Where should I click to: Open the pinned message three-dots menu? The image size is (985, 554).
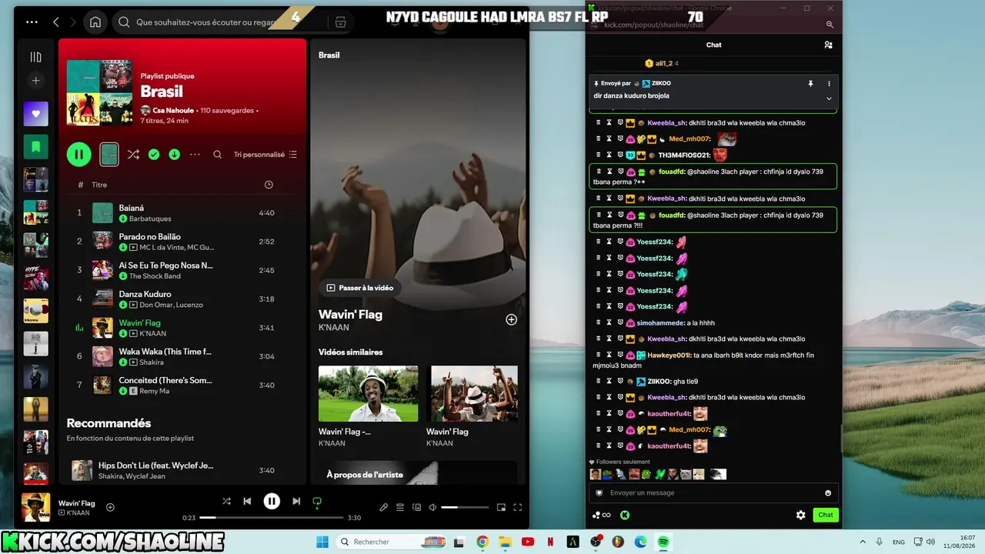(829, 83)
